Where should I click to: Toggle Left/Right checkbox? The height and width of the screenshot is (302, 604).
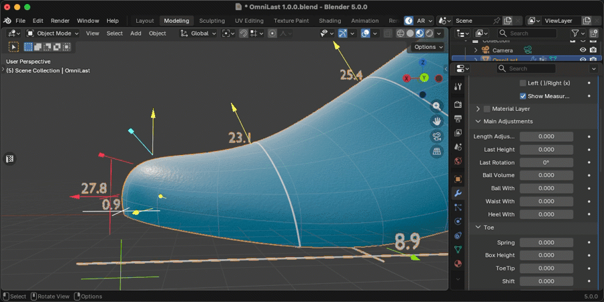523,83
